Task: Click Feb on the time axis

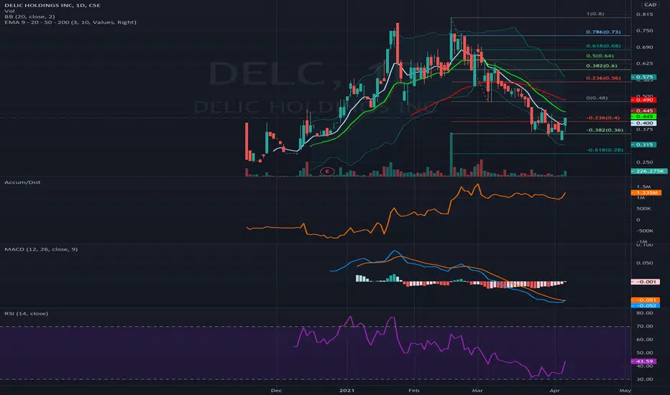Action: (x=413, y=390)
